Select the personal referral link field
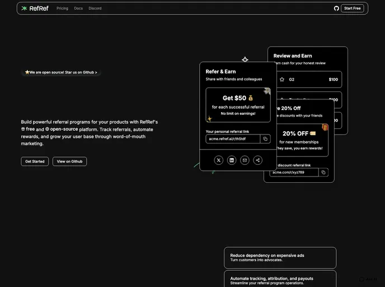The height and width of the screenshot is (287, 385). pos(233,139)
